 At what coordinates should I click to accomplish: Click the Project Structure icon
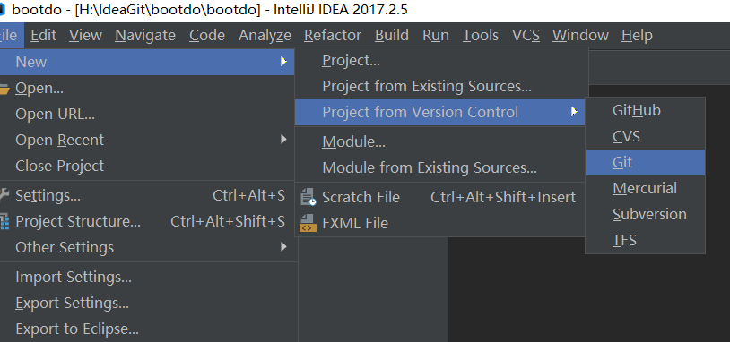(x=4, y=222)
